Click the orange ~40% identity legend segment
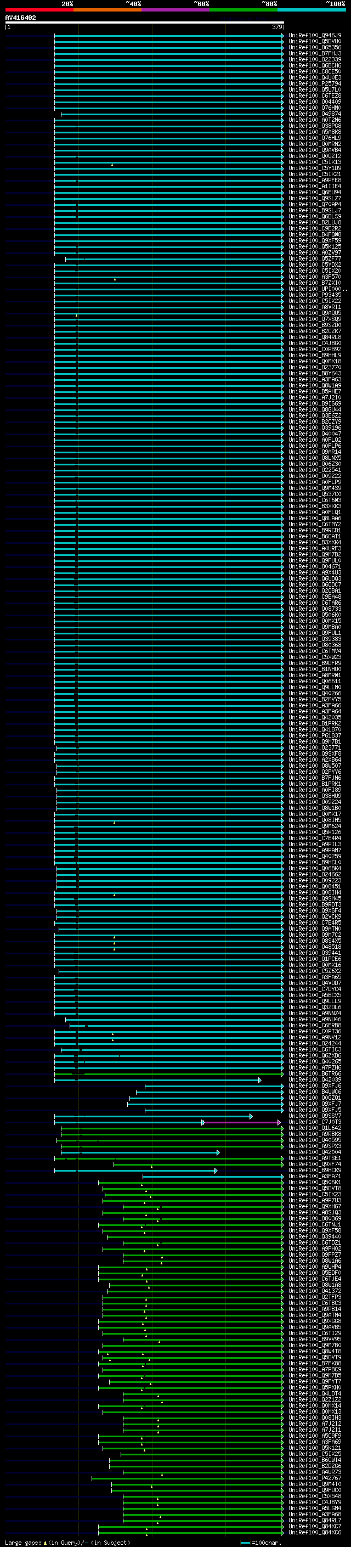Screen dimensions: 351x1547 tap(107, 10)
